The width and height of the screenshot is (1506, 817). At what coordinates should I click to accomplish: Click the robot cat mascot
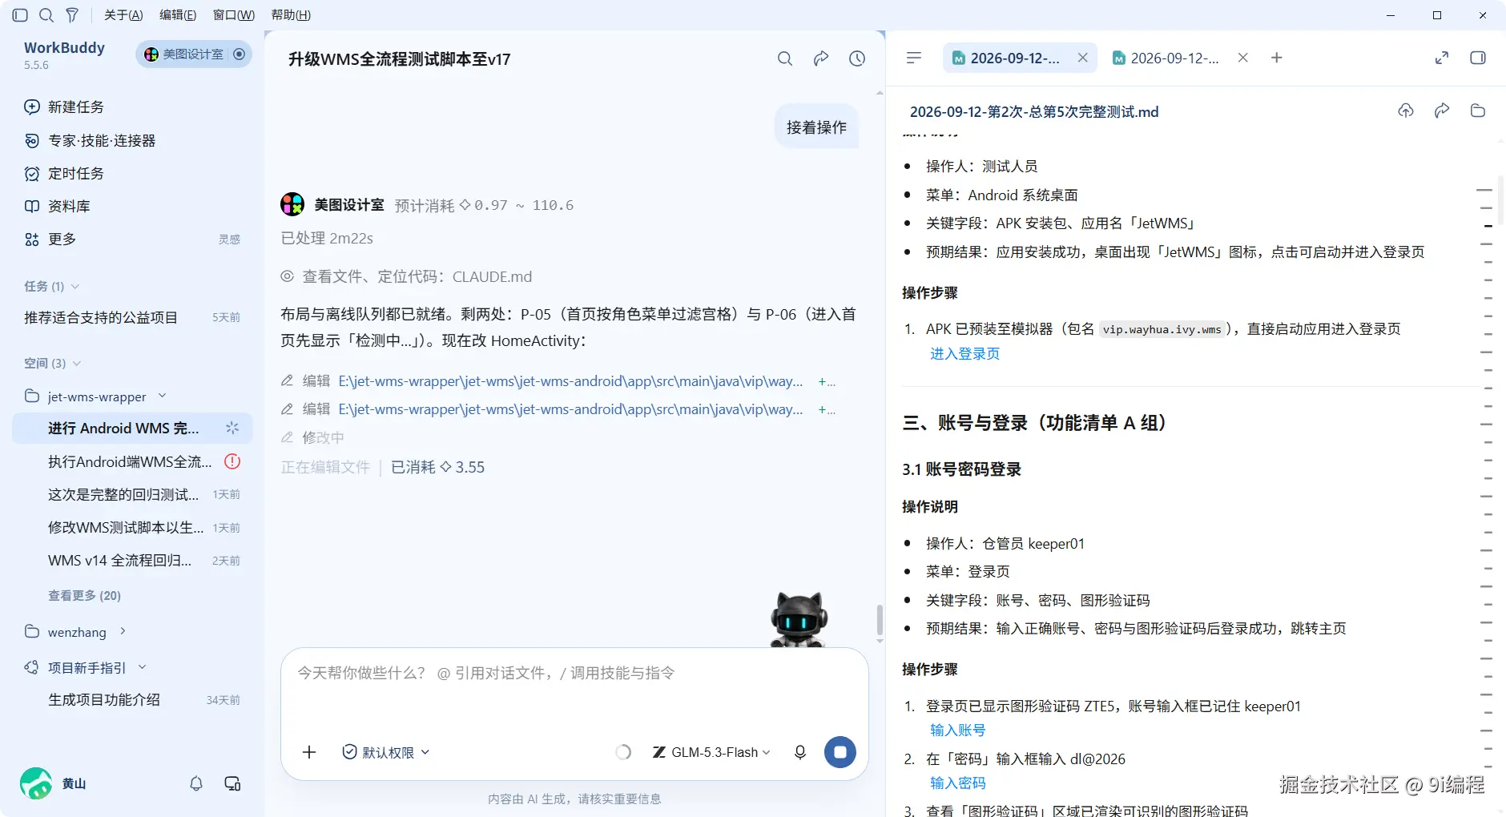799,620
